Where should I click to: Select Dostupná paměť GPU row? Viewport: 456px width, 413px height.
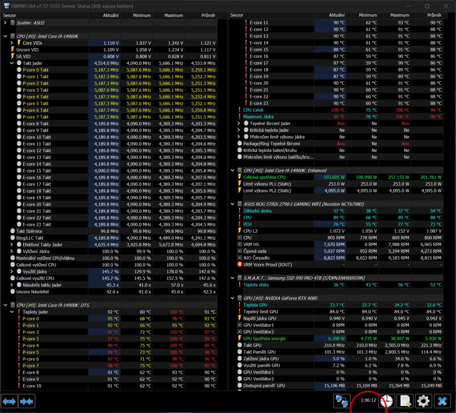[x=336, y=386]
